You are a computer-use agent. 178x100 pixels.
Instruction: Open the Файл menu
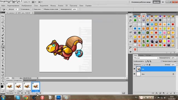tap(3, 6)
